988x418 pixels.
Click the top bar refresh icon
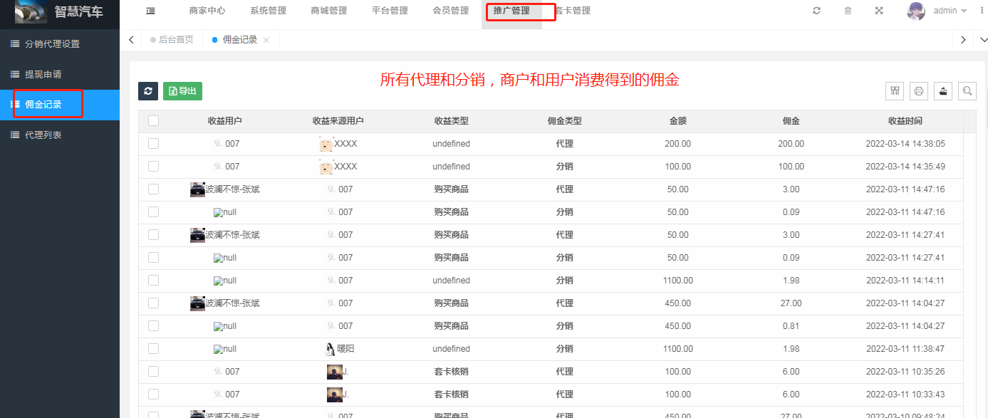pyautogui.click(x=816, y=11)
